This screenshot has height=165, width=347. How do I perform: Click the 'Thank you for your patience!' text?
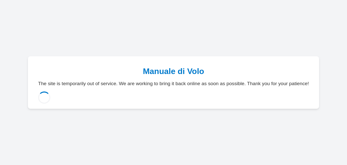point(278,84)
